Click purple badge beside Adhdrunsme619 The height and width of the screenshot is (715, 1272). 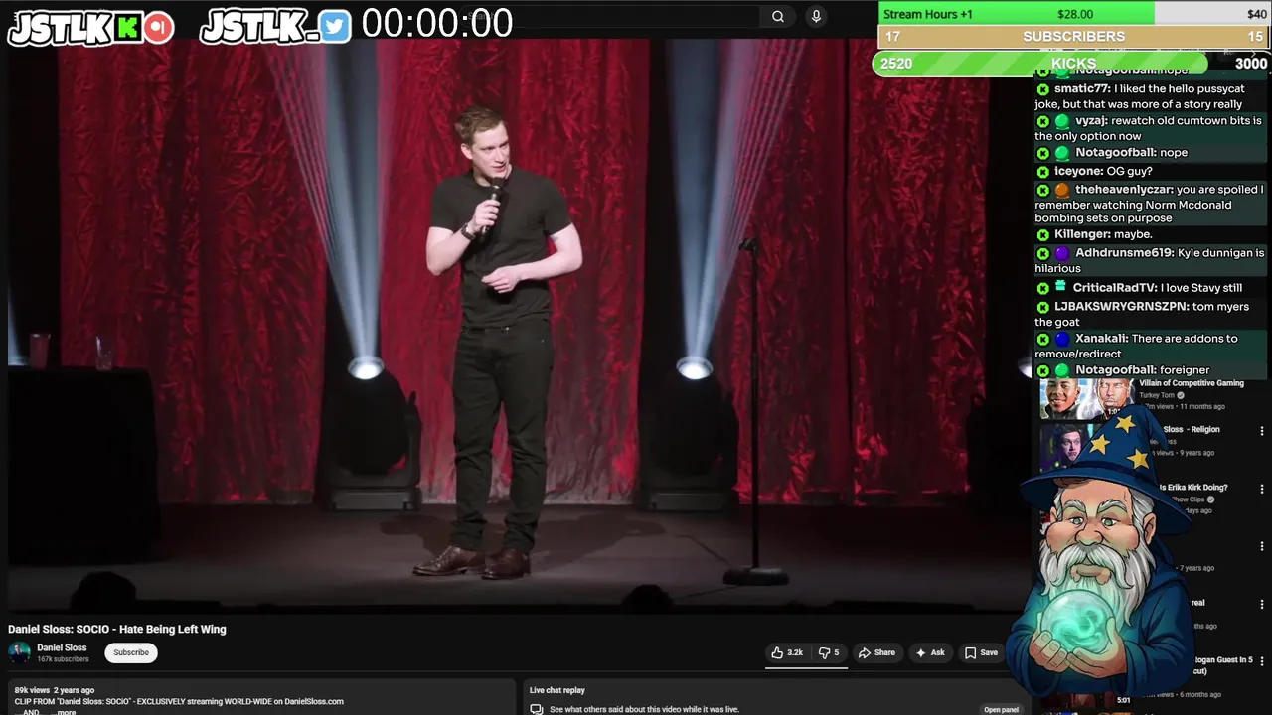pyautogui.click(x=1062, y=253)
